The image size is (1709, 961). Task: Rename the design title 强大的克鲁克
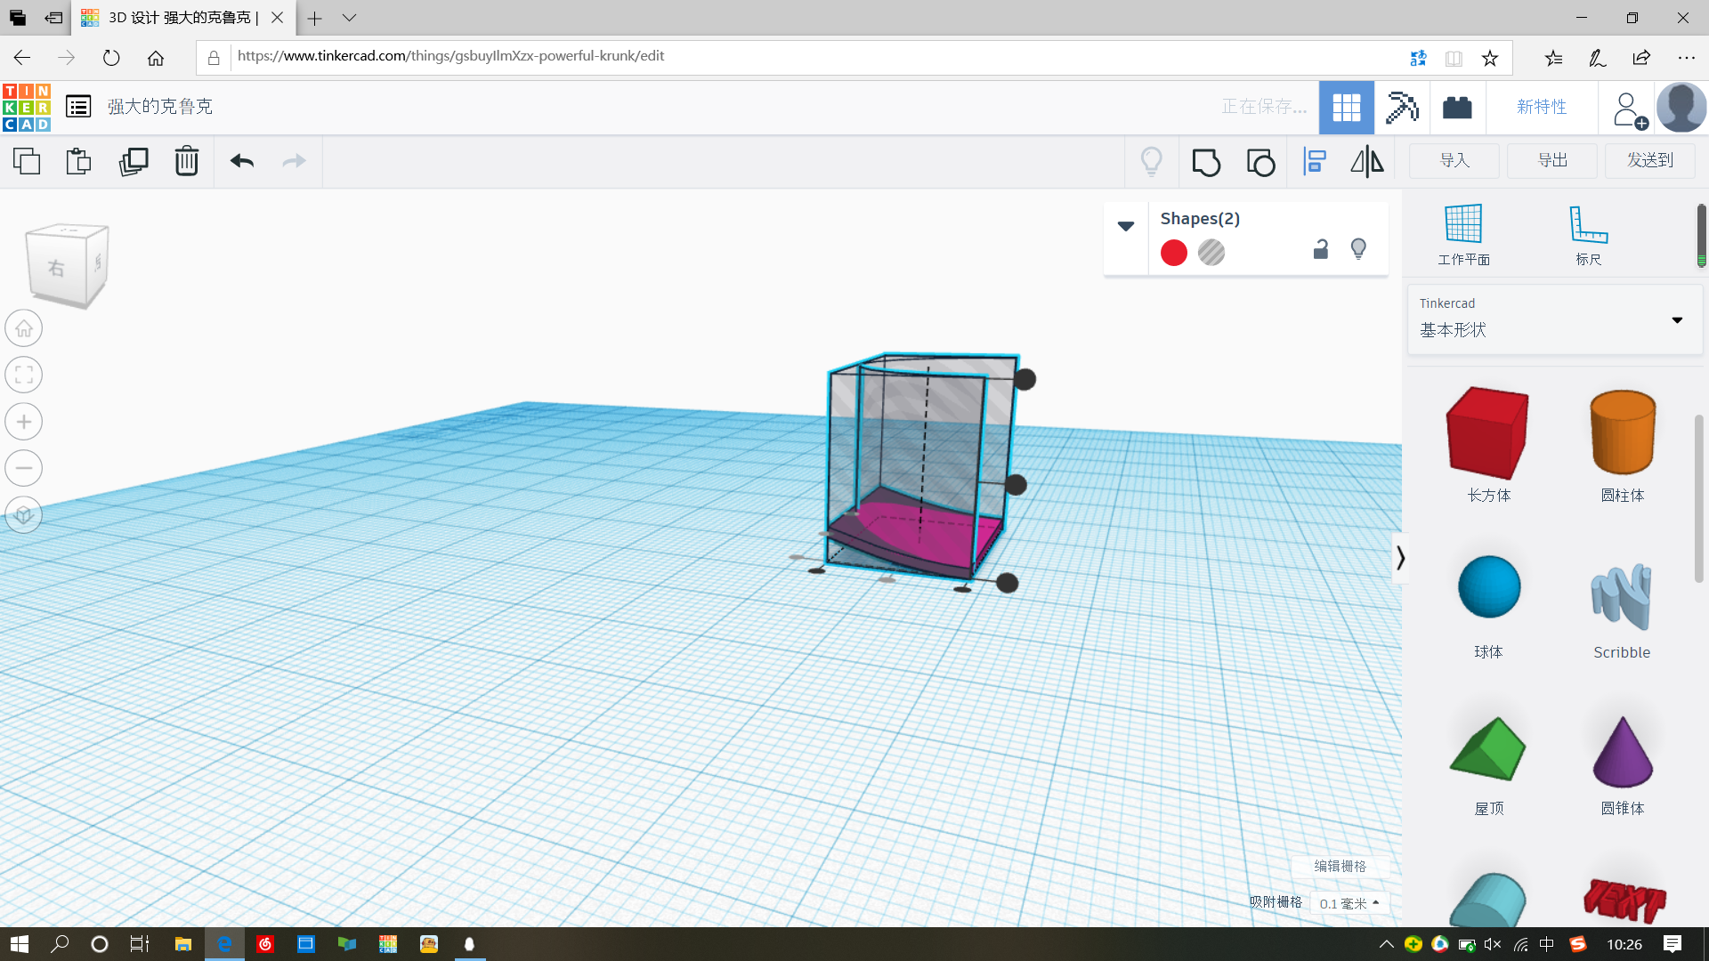pyautogui.click(x=160, y=107)
